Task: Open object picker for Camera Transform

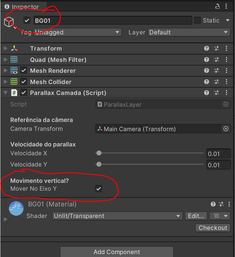Action: [x=226, y=129]
